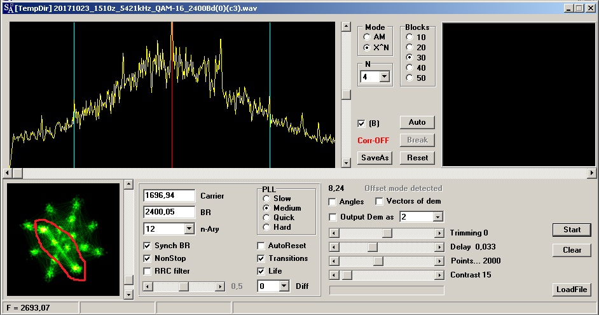The image size is (599, 315).
Task: Click spectrum vertical scrollbar up arrow
Action: tap(346, 27)
